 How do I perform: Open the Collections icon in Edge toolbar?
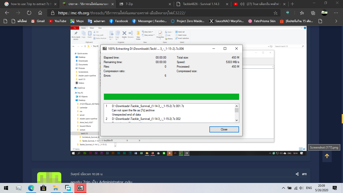tap(313, 13)
